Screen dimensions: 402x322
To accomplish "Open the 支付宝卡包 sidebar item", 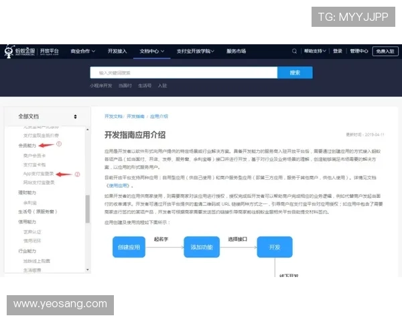I will click(34, 164).
